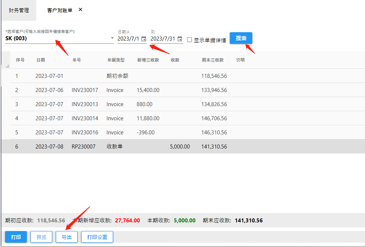Open the start date calendar picker

[144, 39]
